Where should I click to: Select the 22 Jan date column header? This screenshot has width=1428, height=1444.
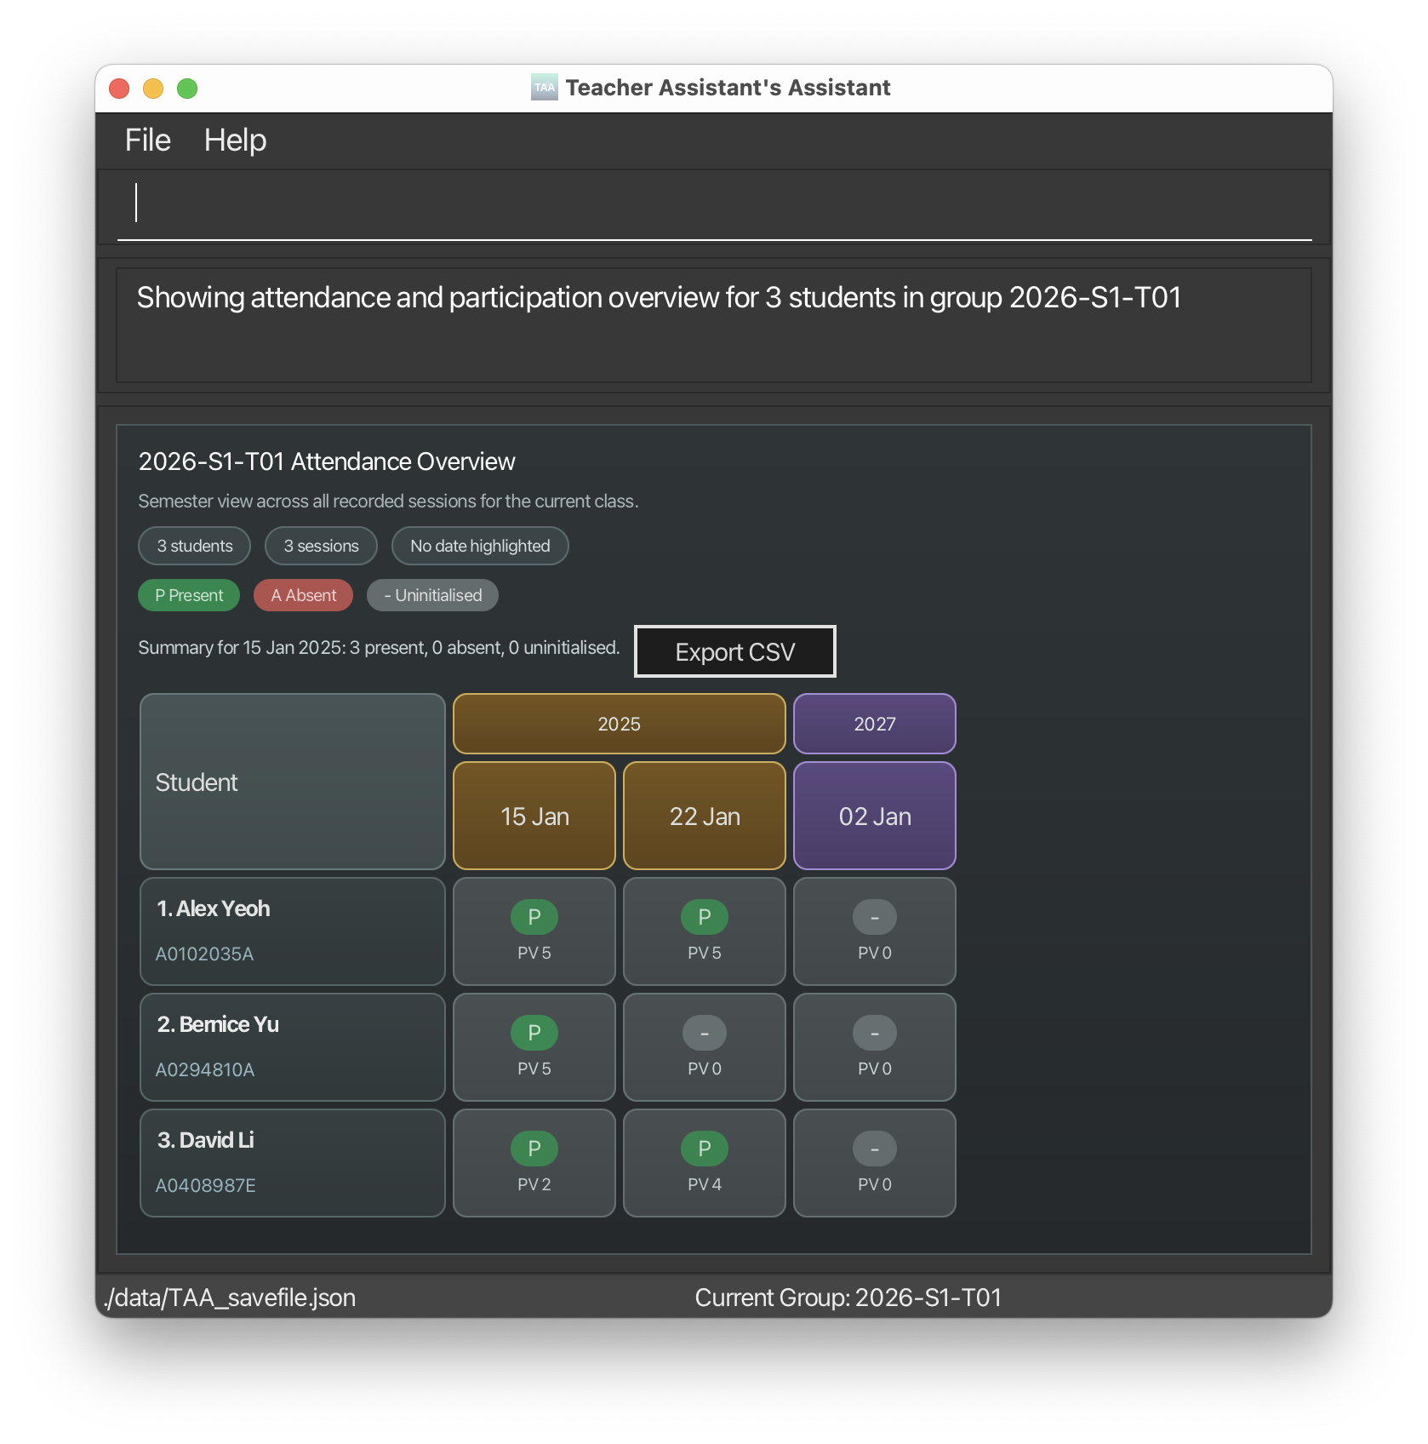704,816
